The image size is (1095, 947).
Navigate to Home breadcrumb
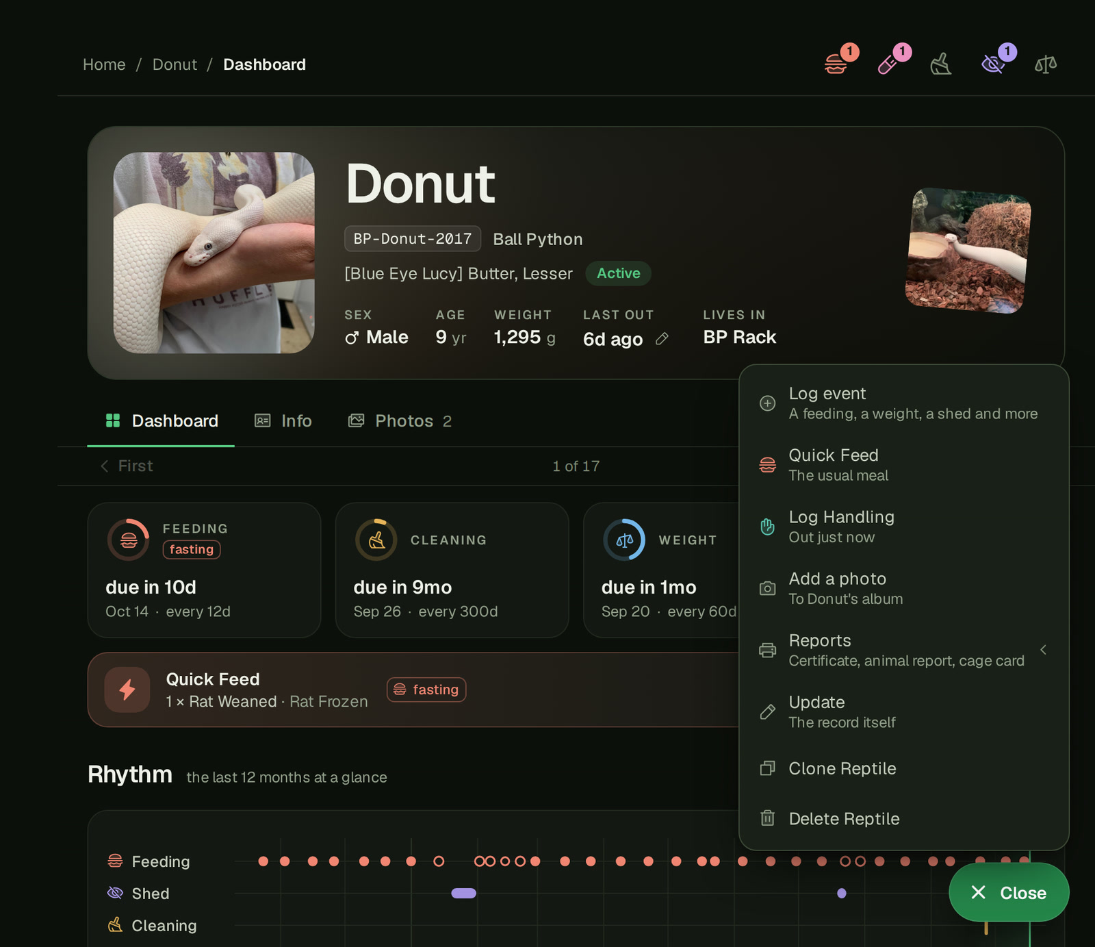[104, 64]
